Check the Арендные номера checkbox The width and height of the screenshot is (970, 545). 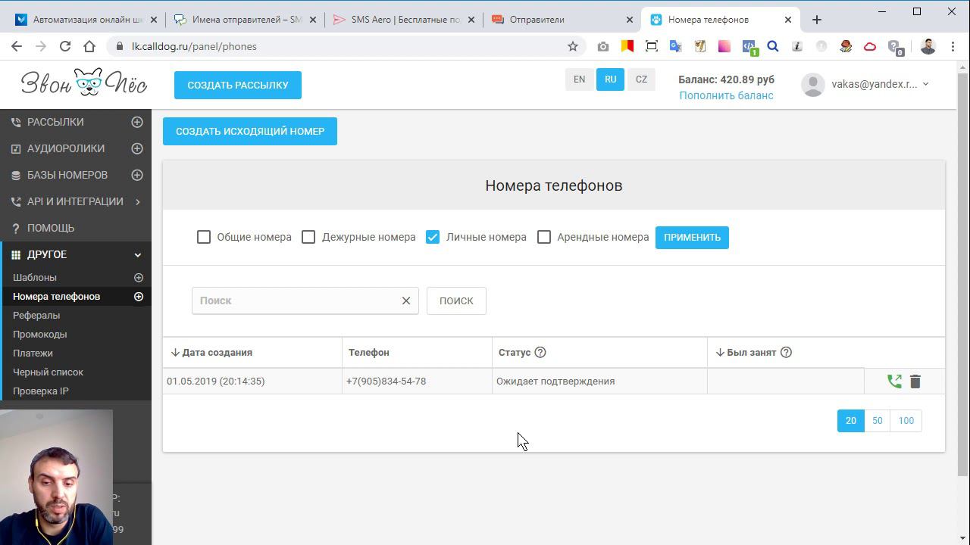coord(544,237)
